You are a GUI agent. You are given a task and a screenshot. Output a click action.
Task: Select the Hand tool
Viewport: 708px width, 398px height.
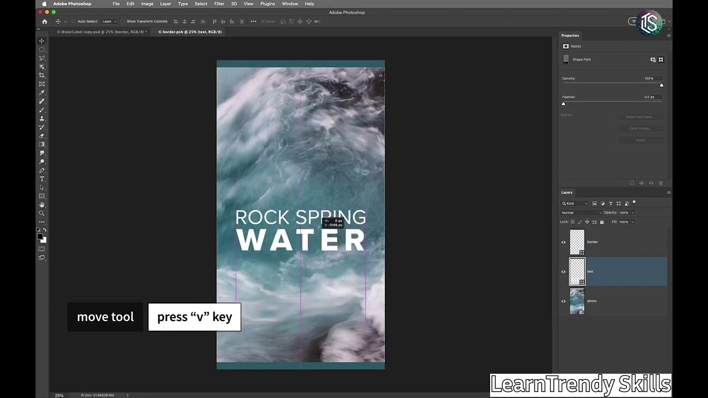41,205
